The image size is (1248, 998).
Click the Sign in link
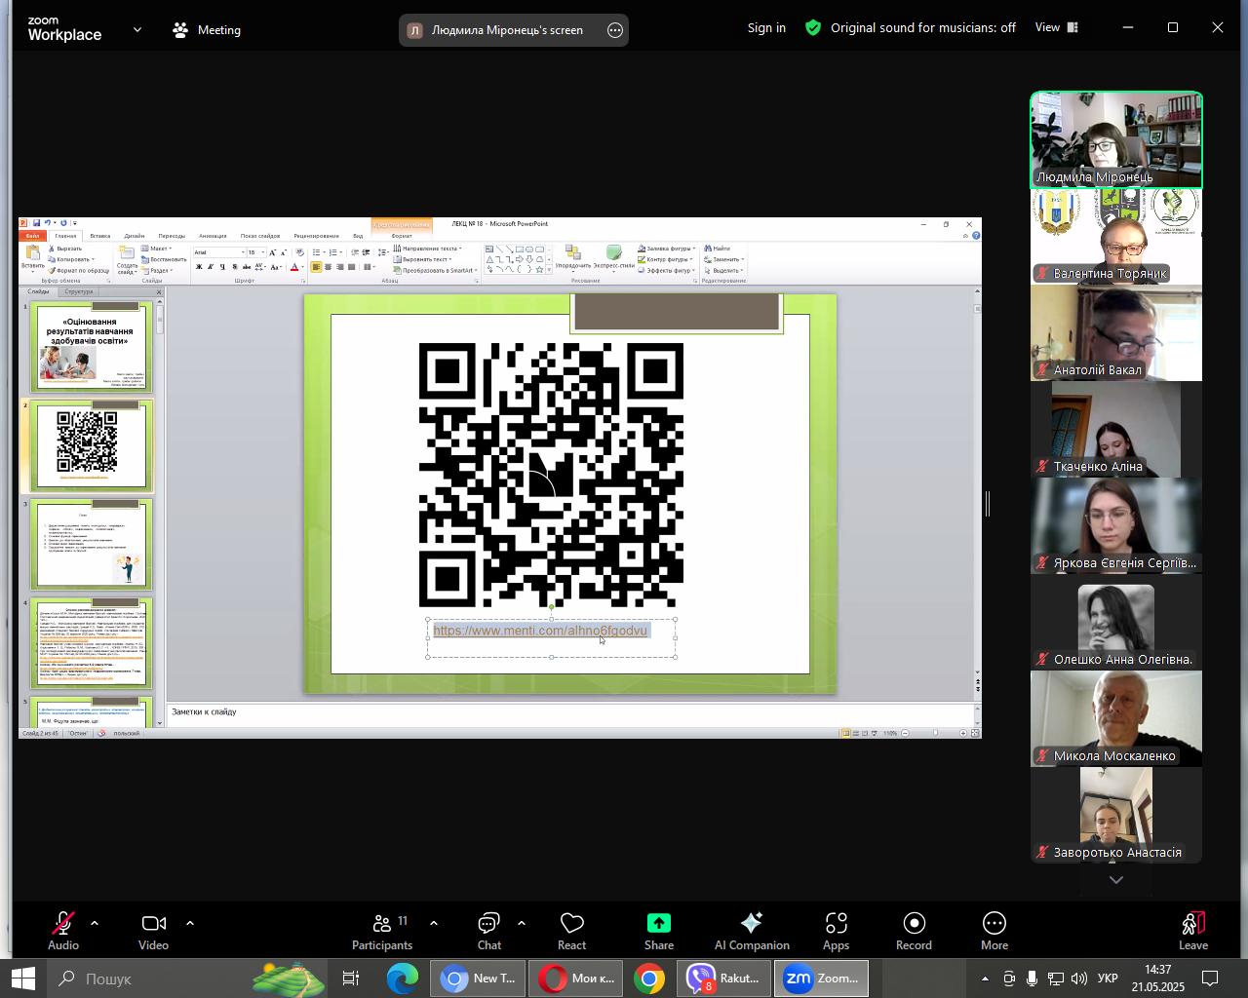click(x=766, y=27)
